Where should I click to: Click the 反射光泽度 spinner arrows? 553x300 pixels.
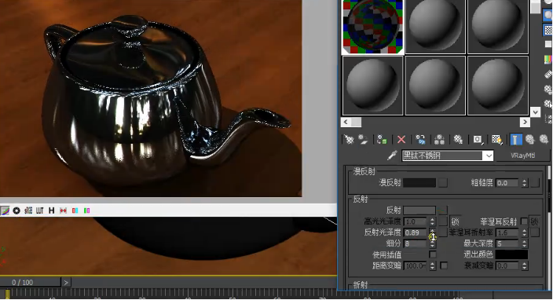click(x=432, y=232)
